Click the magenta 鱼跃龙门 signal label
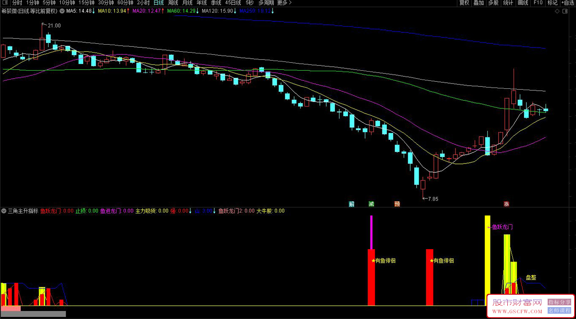Screen dimensions: 576x319 tap(502, 227)
